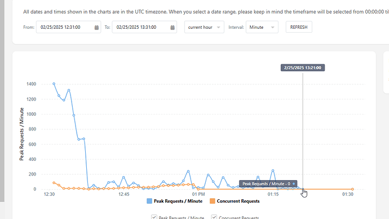The width and height of the screenshot is (389, 219).
Task: Click the Peak Requests / Minute - 0 tooltip
Action: pyautogui.click(x=268, y=184)
